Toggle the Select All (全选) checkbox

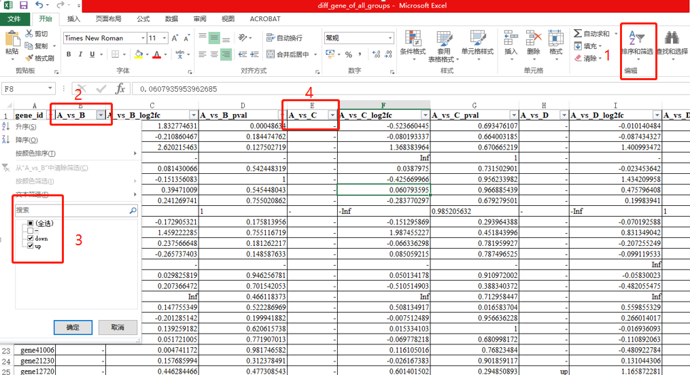[31, 224]
